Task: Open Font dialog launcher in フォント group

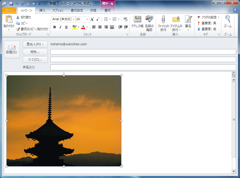Action: [127, 35]
